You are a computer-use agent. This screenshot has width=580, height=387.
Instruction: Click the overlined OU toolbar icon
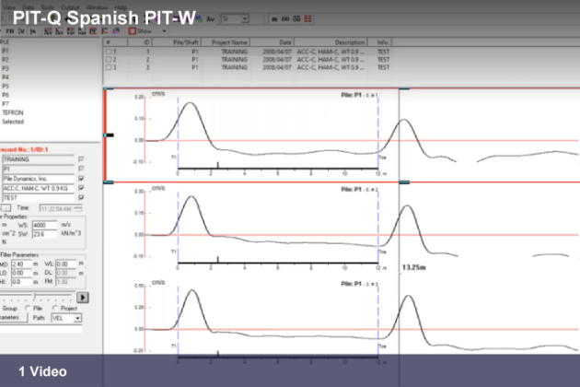pos(296,18)
